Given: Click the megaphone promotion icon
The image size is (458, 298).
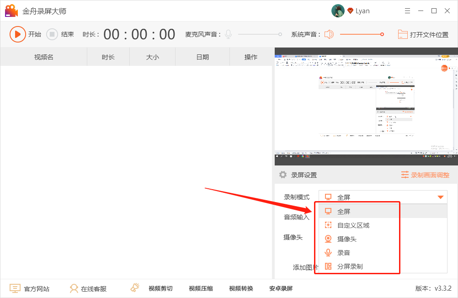Looking at the screenshot, I should [135, 288].
